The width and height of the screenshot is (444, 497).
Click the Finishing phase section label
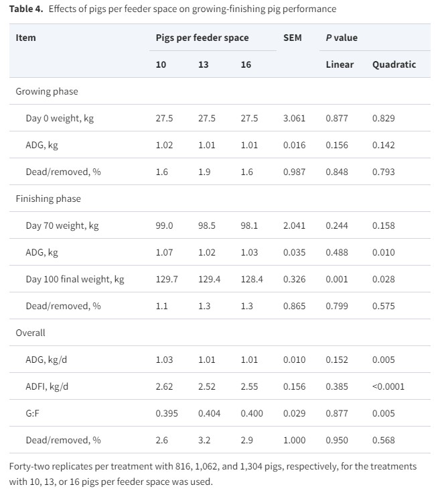pos(48,199)
